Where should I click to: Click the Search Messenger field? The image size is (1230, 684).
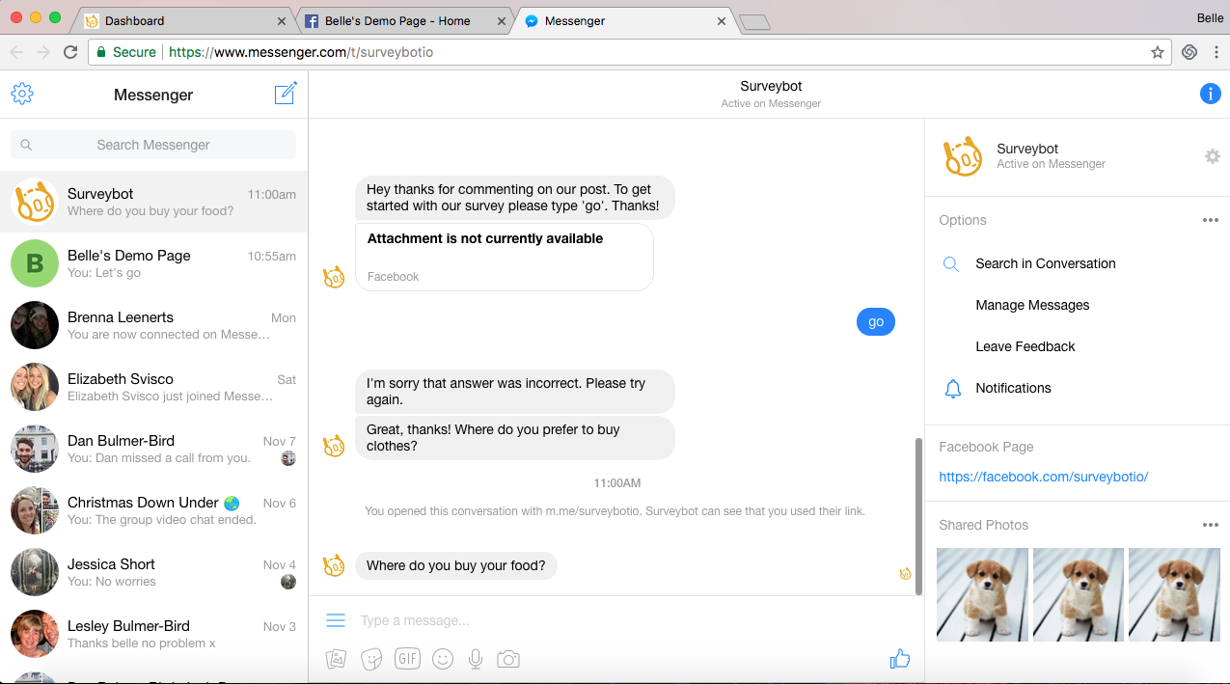[153, 145]
